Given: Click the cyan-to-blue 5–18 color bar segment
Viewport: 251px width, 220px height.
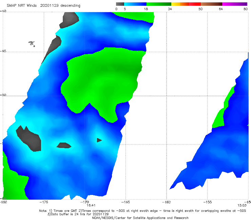Looking at the screenshot, I should (x=135, y=4).
